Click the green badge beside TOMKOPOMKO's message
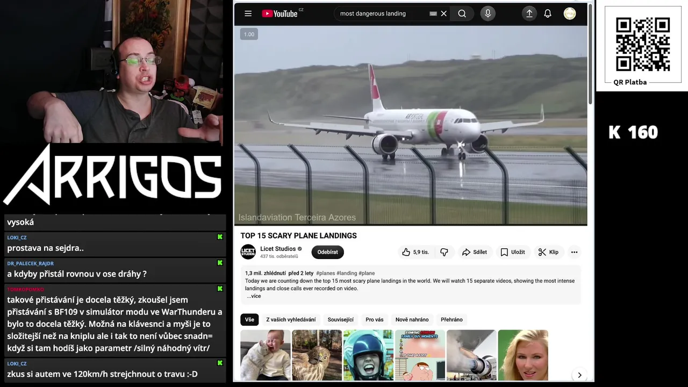This screenshot has height=387, width=688. (x=220, y=289)
